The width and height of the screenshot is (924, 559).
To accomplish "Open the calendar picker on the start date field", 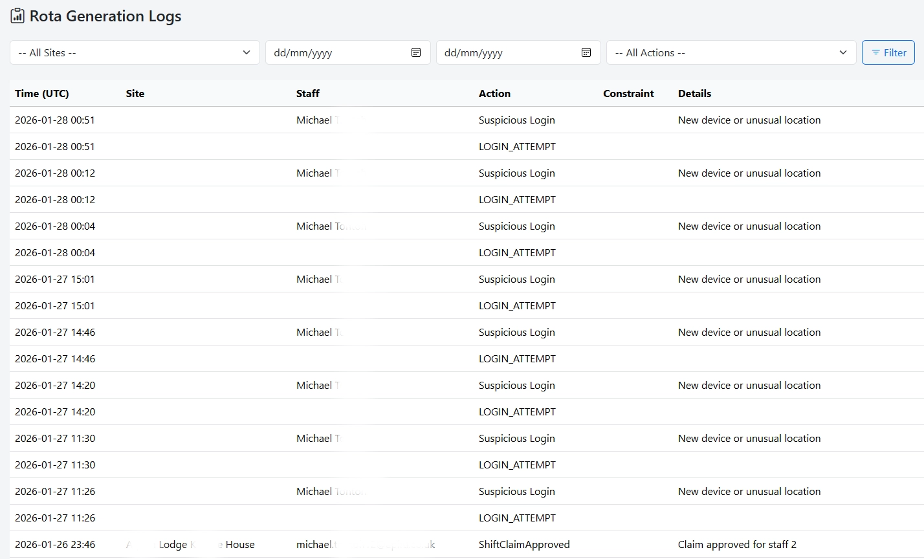I will click(416, 52).
